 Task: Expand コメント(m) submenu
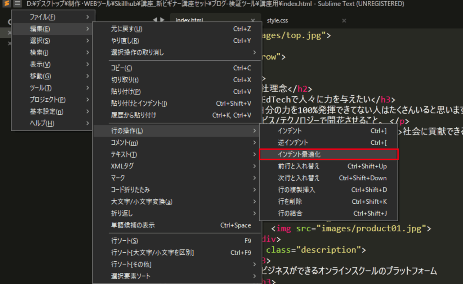tap(176, 143)
